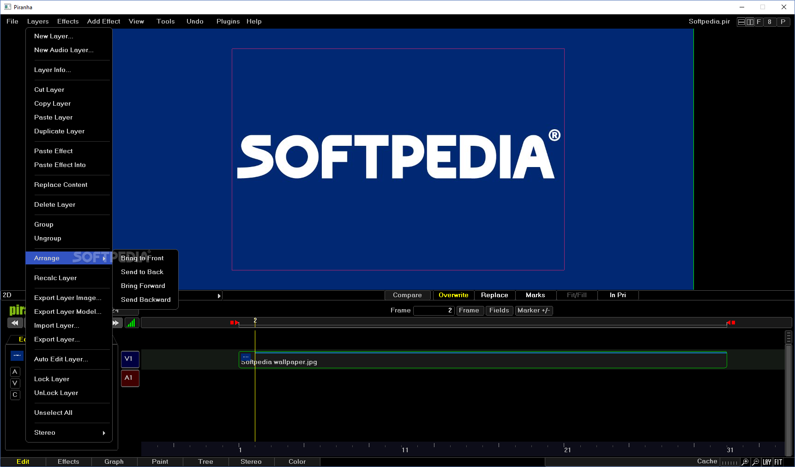The width and height of the screenshot is (795, 467).
Task: Open the Plugins menu
Action: coord(228,22)
